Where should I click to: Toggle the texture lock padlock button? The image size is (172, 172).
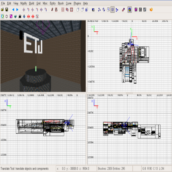(130, 10)
